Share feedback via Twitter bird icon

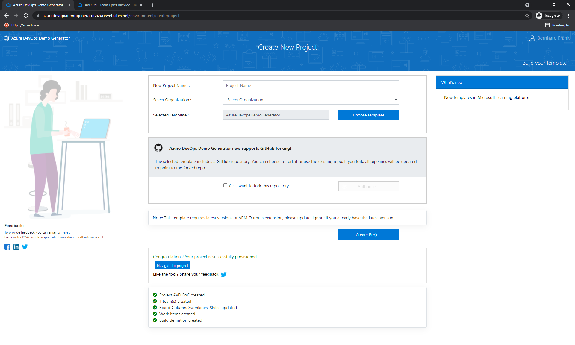[224, 274]
